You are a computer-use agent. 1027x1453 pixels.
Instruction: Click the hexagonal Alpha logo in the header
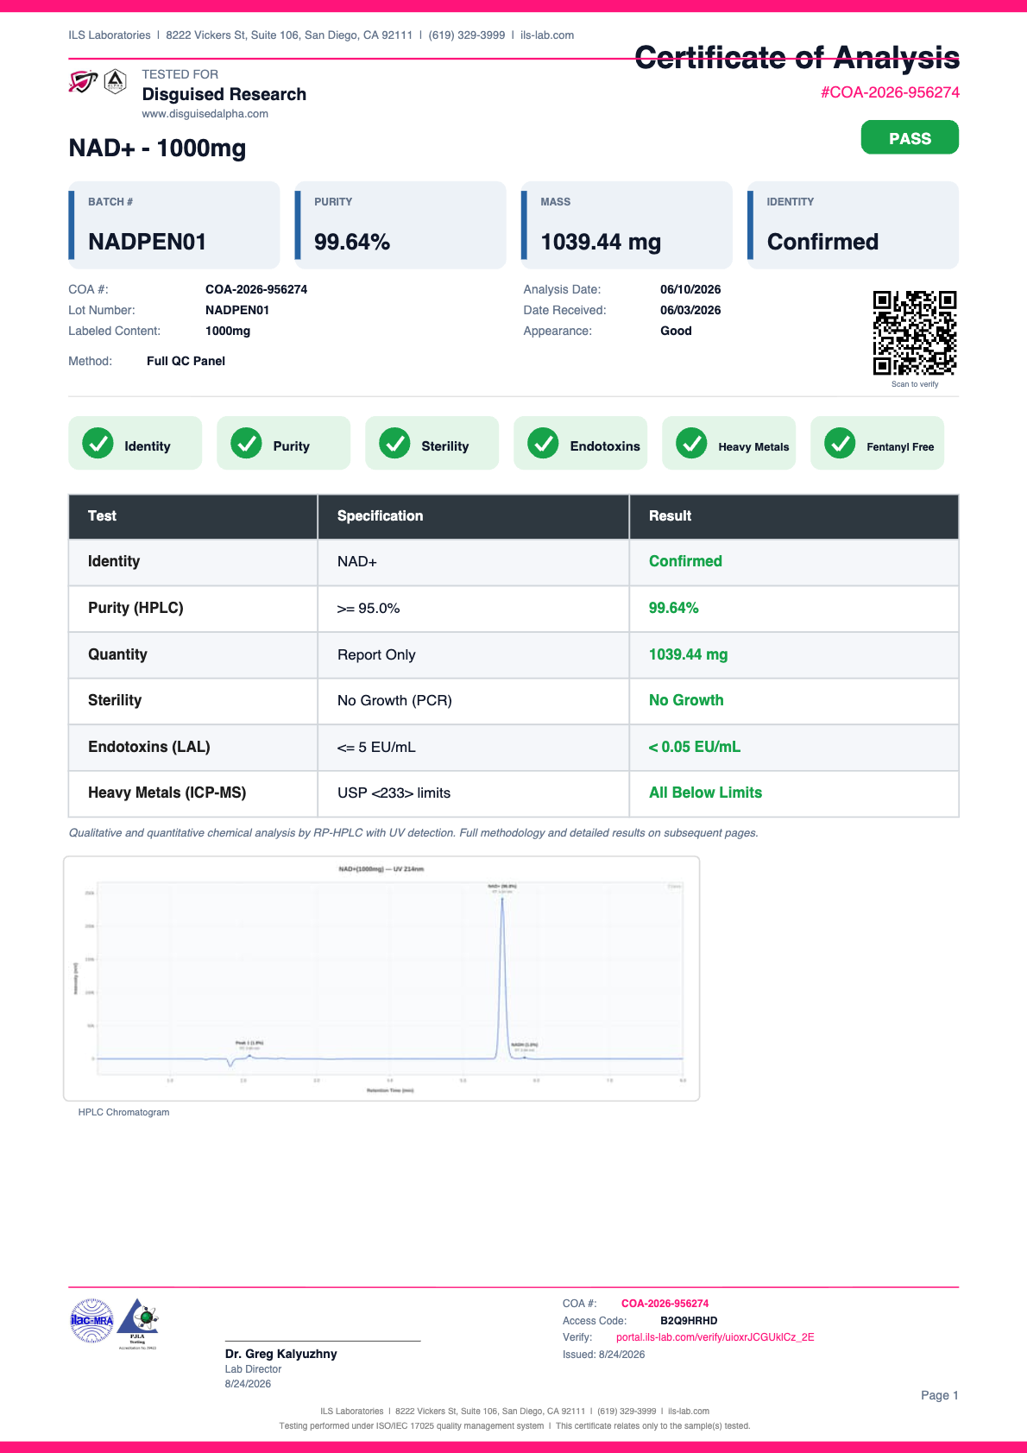(x=115, y=81)
